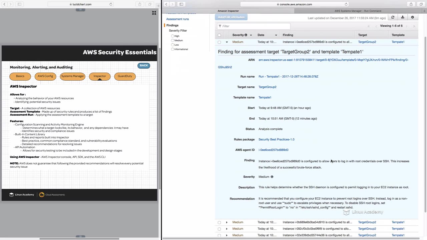
Task: Download the findings list
Action: click(403, 17)
